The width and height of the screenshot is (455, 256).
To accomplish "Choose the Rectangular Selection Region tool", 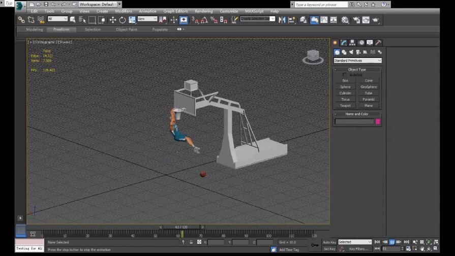I will (x=92, y=20).
